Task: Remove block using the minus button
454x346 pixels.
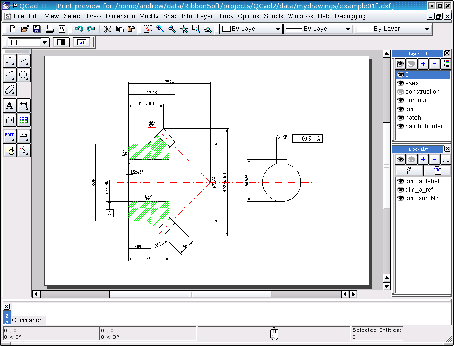Action: point(435,159)
